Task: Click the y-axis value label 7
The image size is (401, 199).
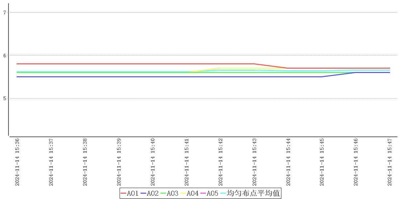Action: (x=5, y=13)
